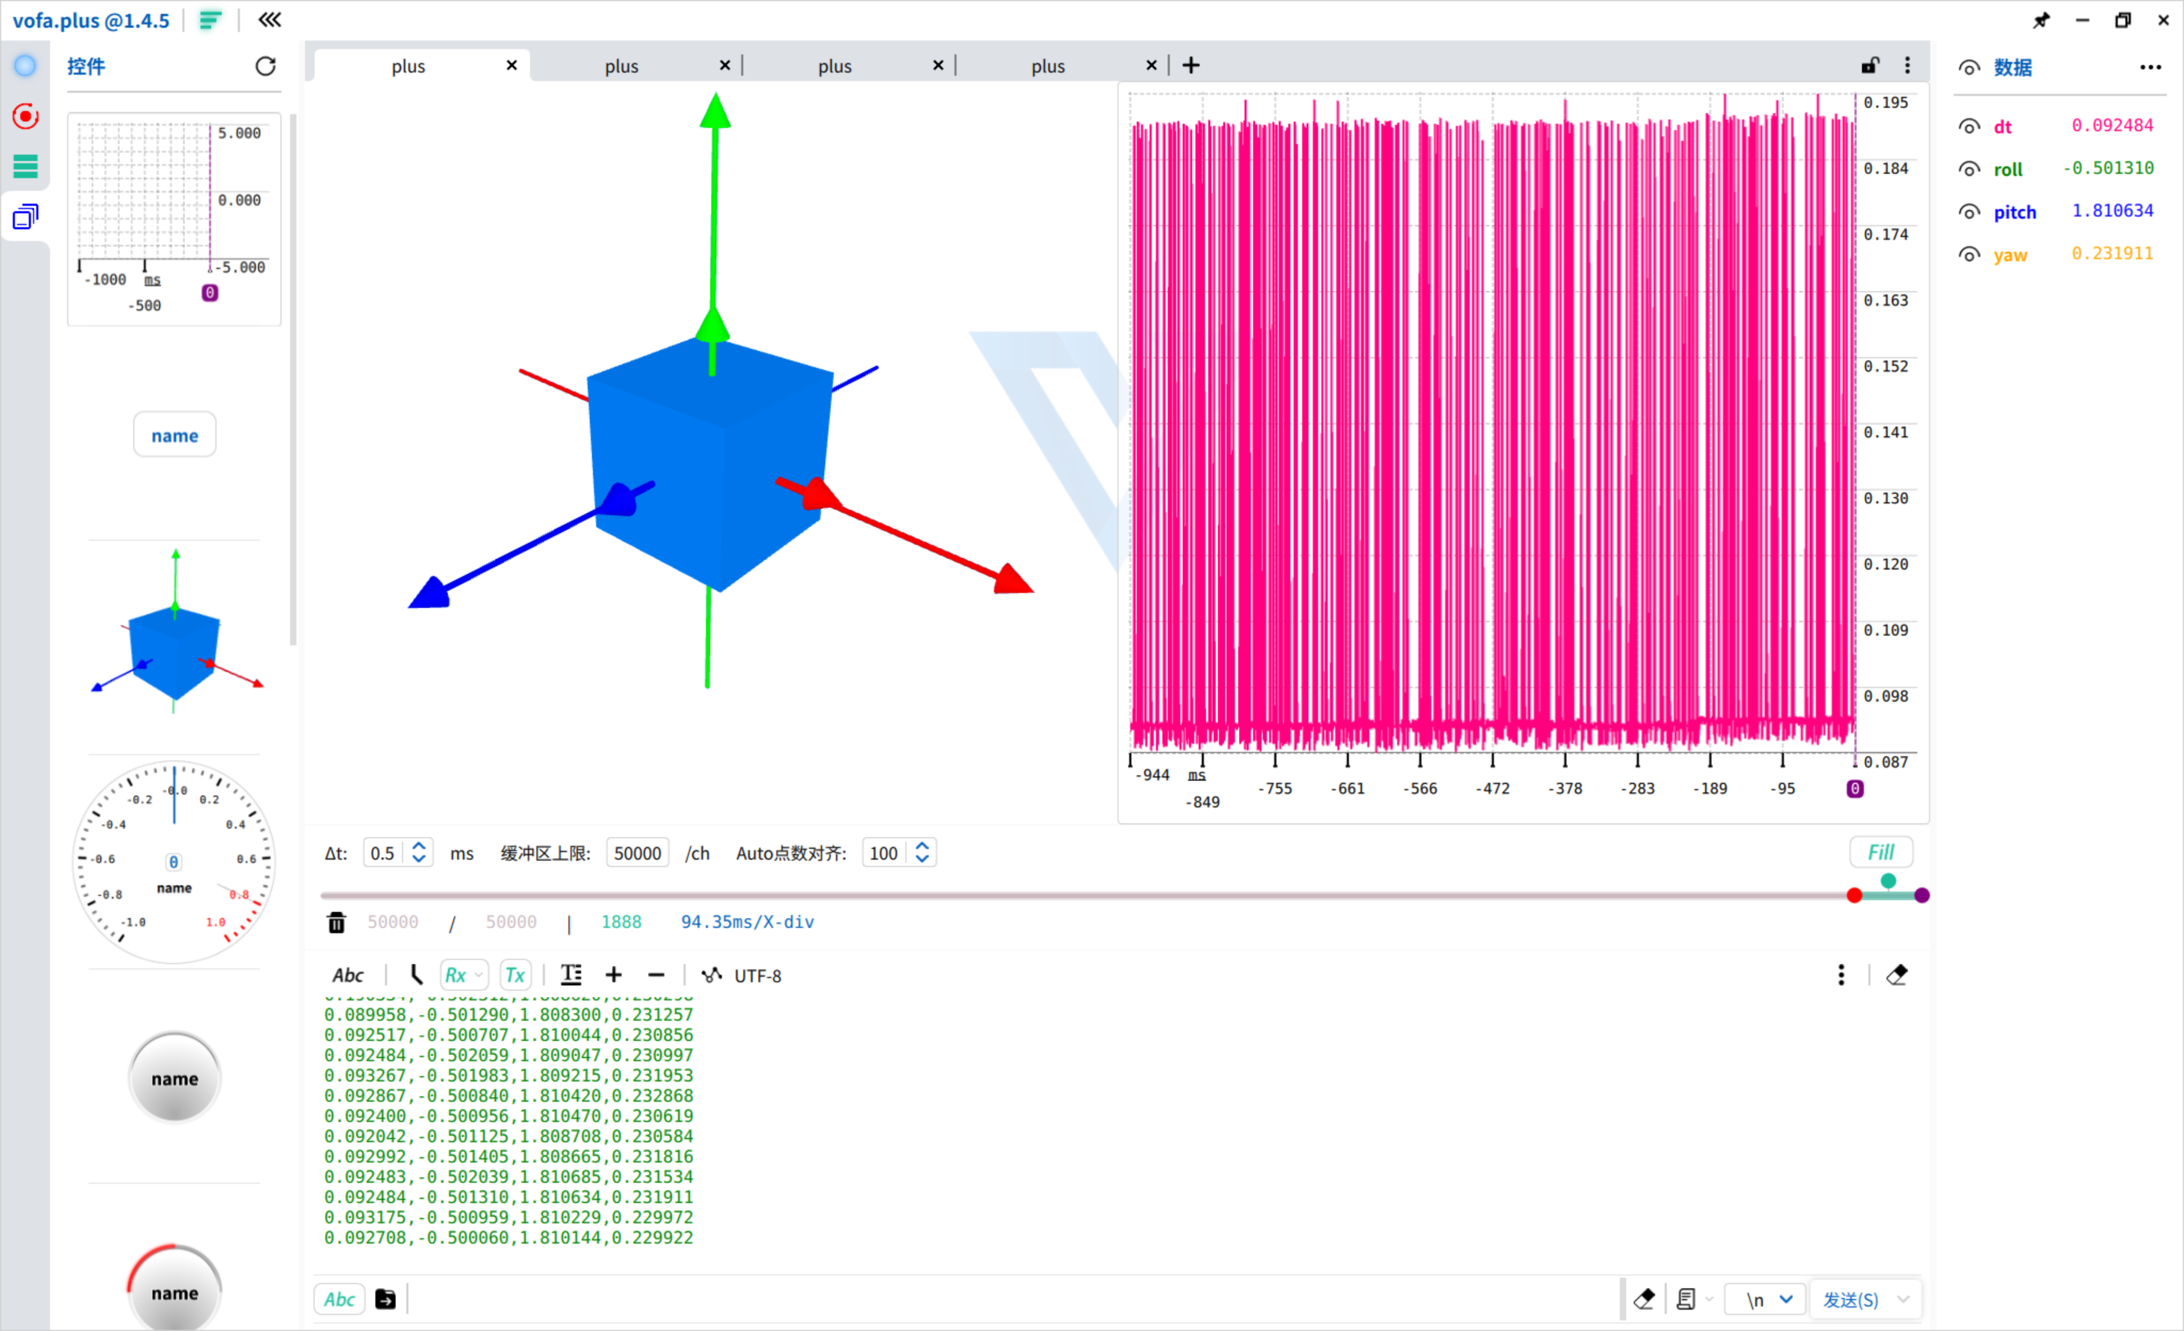Edit the 缓冲区上限 buffer limit field
The width and height of the screenshot is (2184, 1331).
(x=637, y=853)
